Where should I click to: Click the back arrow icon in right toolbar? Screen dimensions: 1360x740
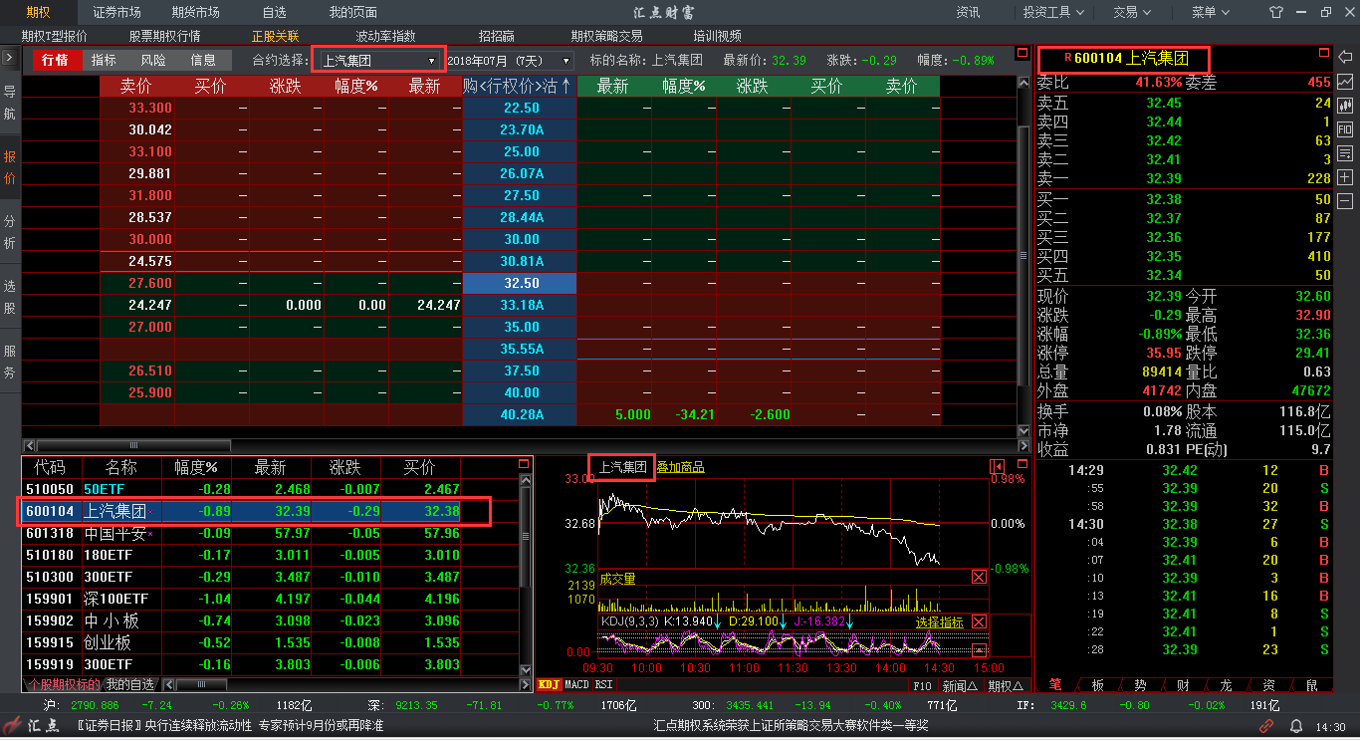pos(1345,57)
